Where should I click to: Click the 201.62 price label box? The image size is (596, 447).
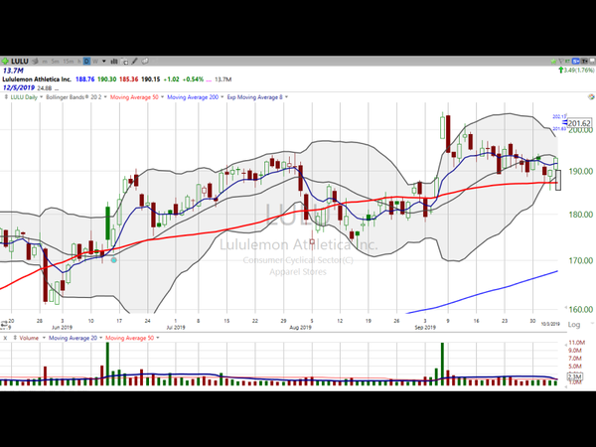click(579, 123)
